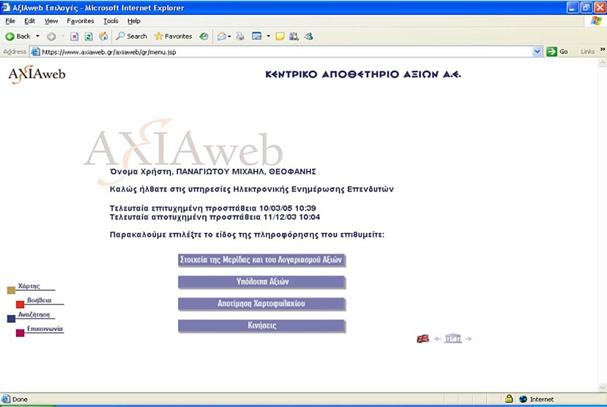This screenshot has height=407, width=607.
Task: Open the Search toolbar button
Action: click(132, 36)
